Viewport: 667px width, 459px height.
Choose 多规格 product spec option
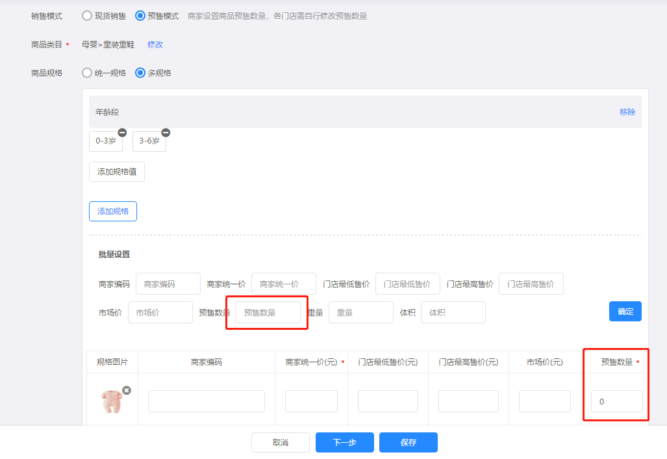point(140,73)
